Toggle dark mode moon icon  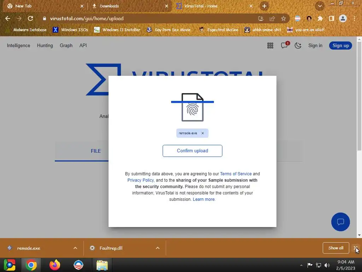click(x=298, y=46)
